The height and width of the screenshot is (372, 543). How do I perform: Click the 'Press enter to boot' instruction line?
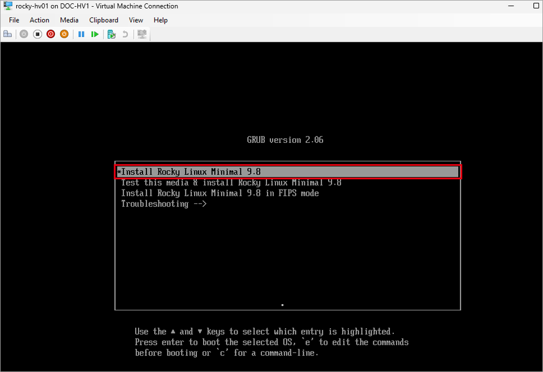coord(272,342)
